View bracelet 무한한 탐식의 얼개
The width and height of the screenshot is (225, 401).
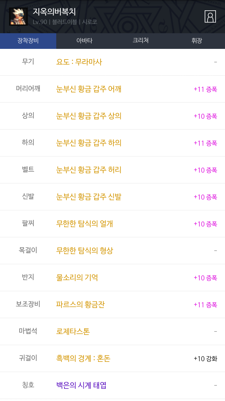point(84,224)
